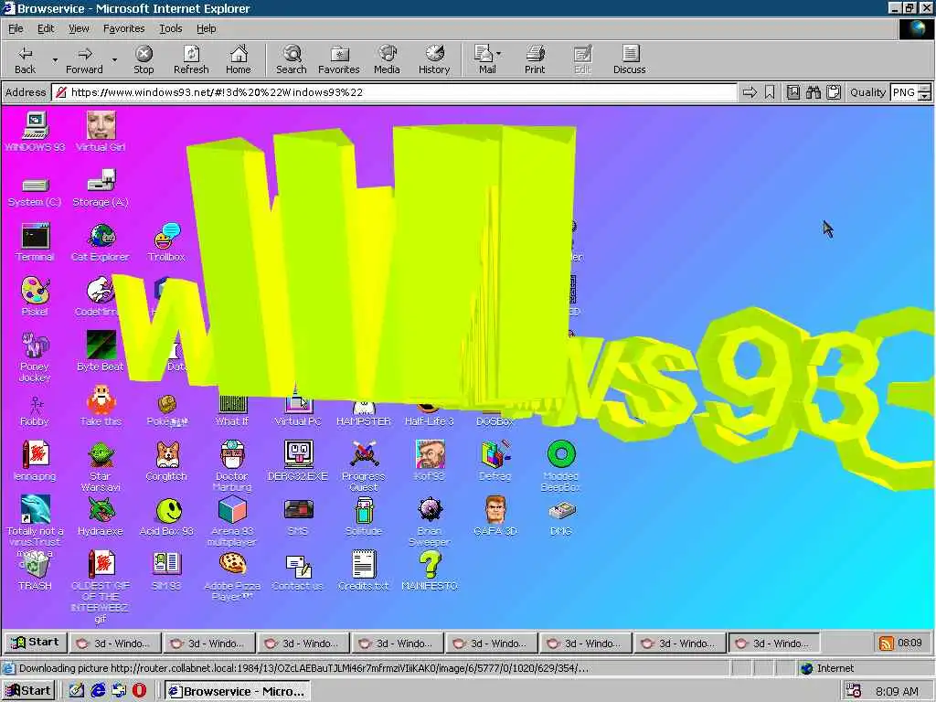Screen dimensions: 936x702
Task: Launch the Terminal icon
Action: pos(35,242)
